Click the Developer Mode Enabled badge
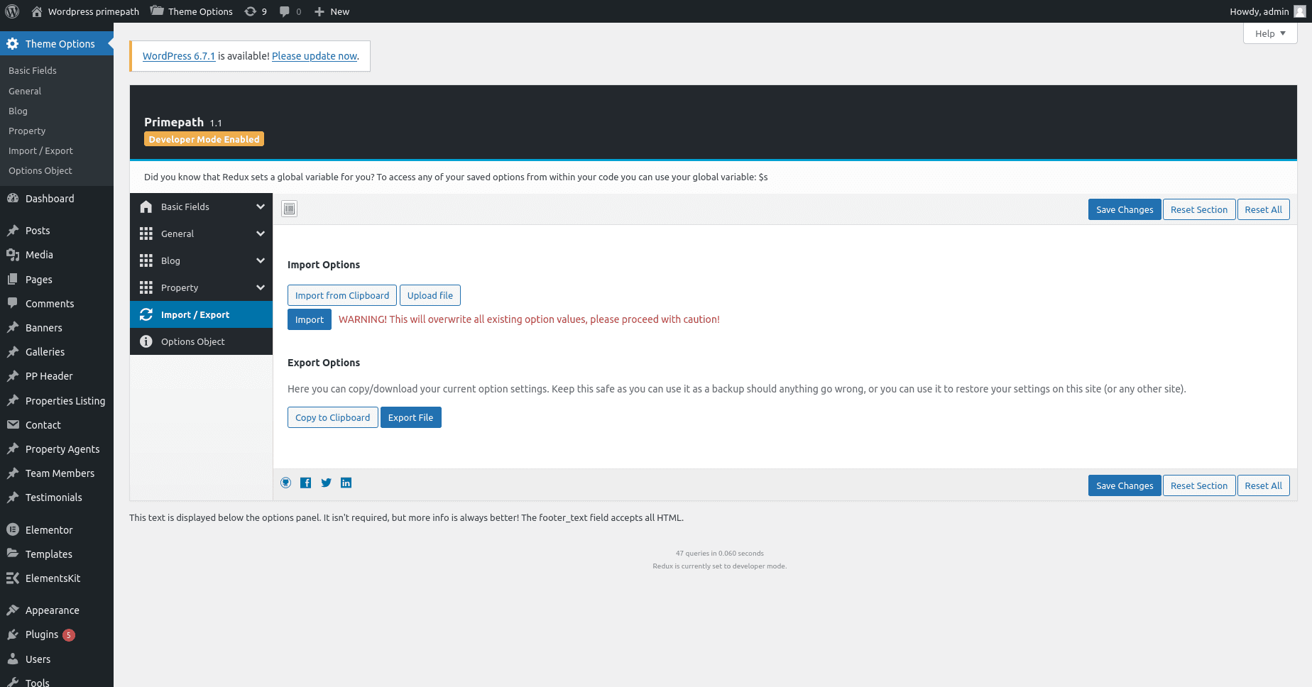This screenshot has width=1312, height=687. click(x=204, y=139)
